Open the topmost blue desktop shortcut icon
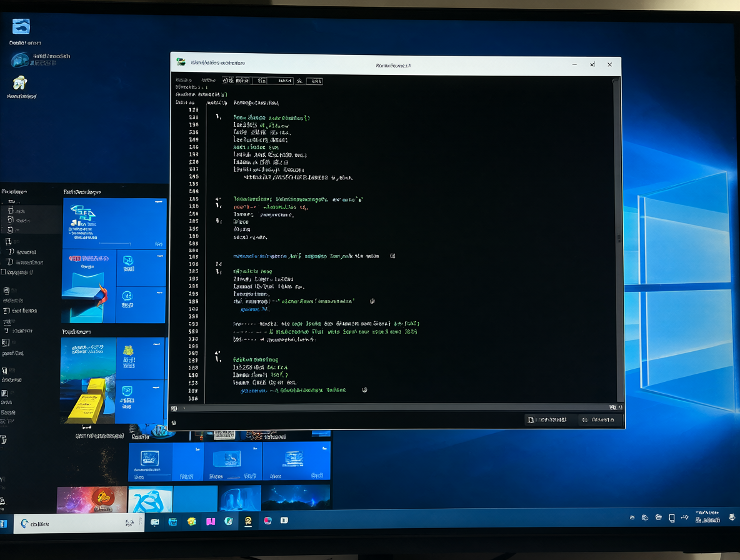 [x=21, y=26]
